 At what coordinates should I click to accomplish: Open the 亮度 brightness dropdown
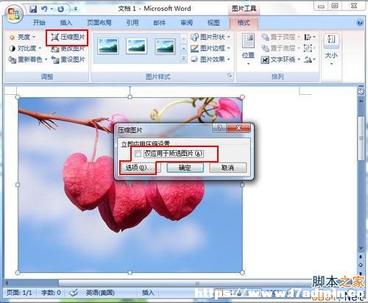[x=22, y=37]
